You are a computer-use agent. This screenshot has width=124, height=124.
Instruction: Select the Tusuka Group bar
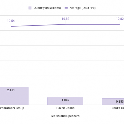click(113, 102)
